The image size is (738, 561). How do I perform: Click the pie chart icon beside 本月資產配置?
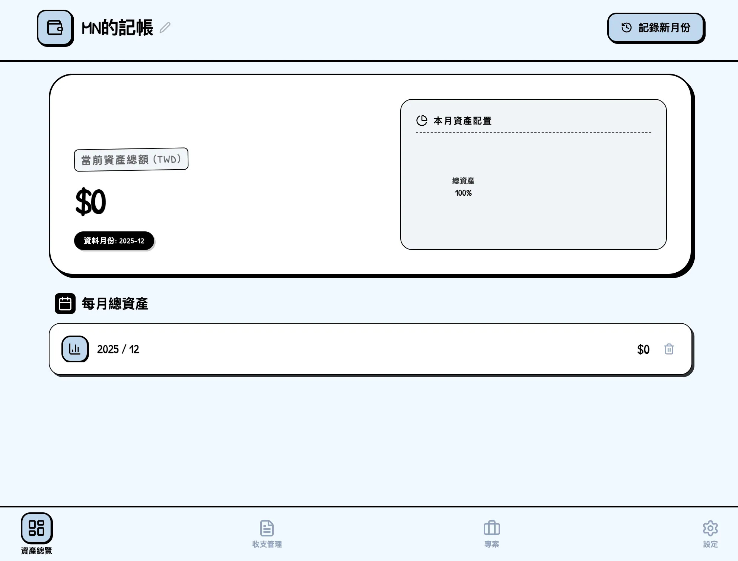(x=422, y=121)
